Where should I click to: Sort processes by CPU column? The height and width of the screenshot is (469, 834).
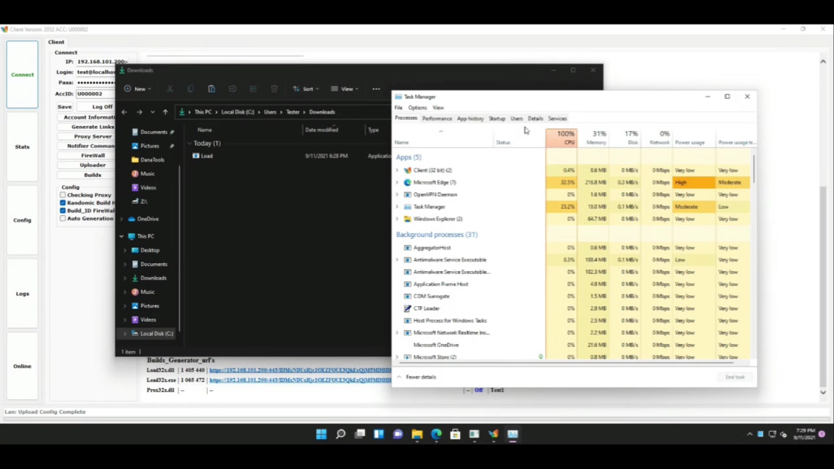562,137
